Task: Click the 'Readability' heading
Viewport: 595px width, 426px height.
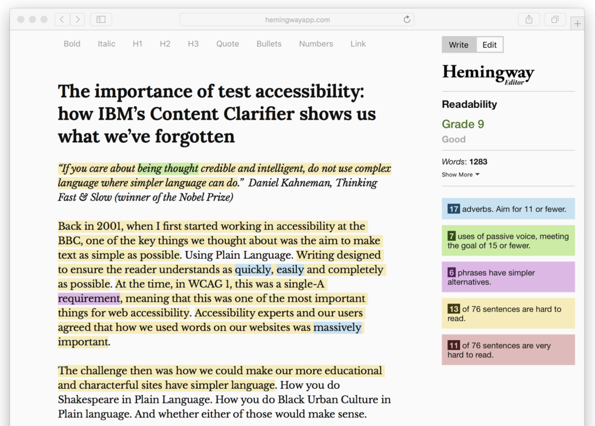Action: pyautogui.click(x=469, y=104)
